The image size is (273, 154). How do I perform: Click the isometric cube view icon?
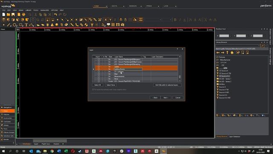point(4,20)
